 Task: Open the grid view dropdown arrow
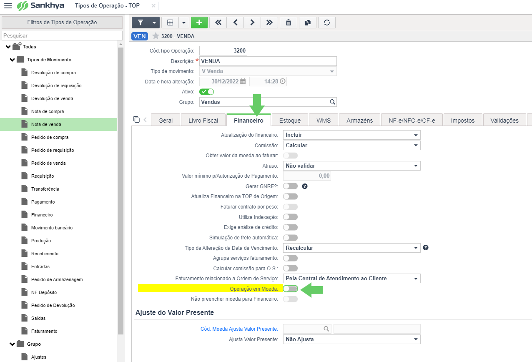(184, 23)
